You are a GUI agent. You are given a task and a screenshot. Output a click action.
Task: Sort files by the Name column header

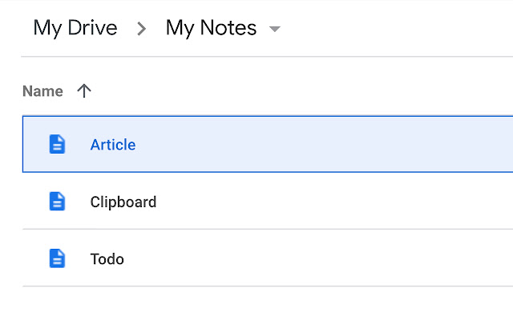pos(42,91)
